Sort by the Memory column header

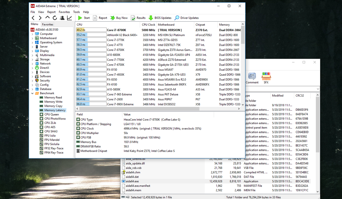click(229, 25)
